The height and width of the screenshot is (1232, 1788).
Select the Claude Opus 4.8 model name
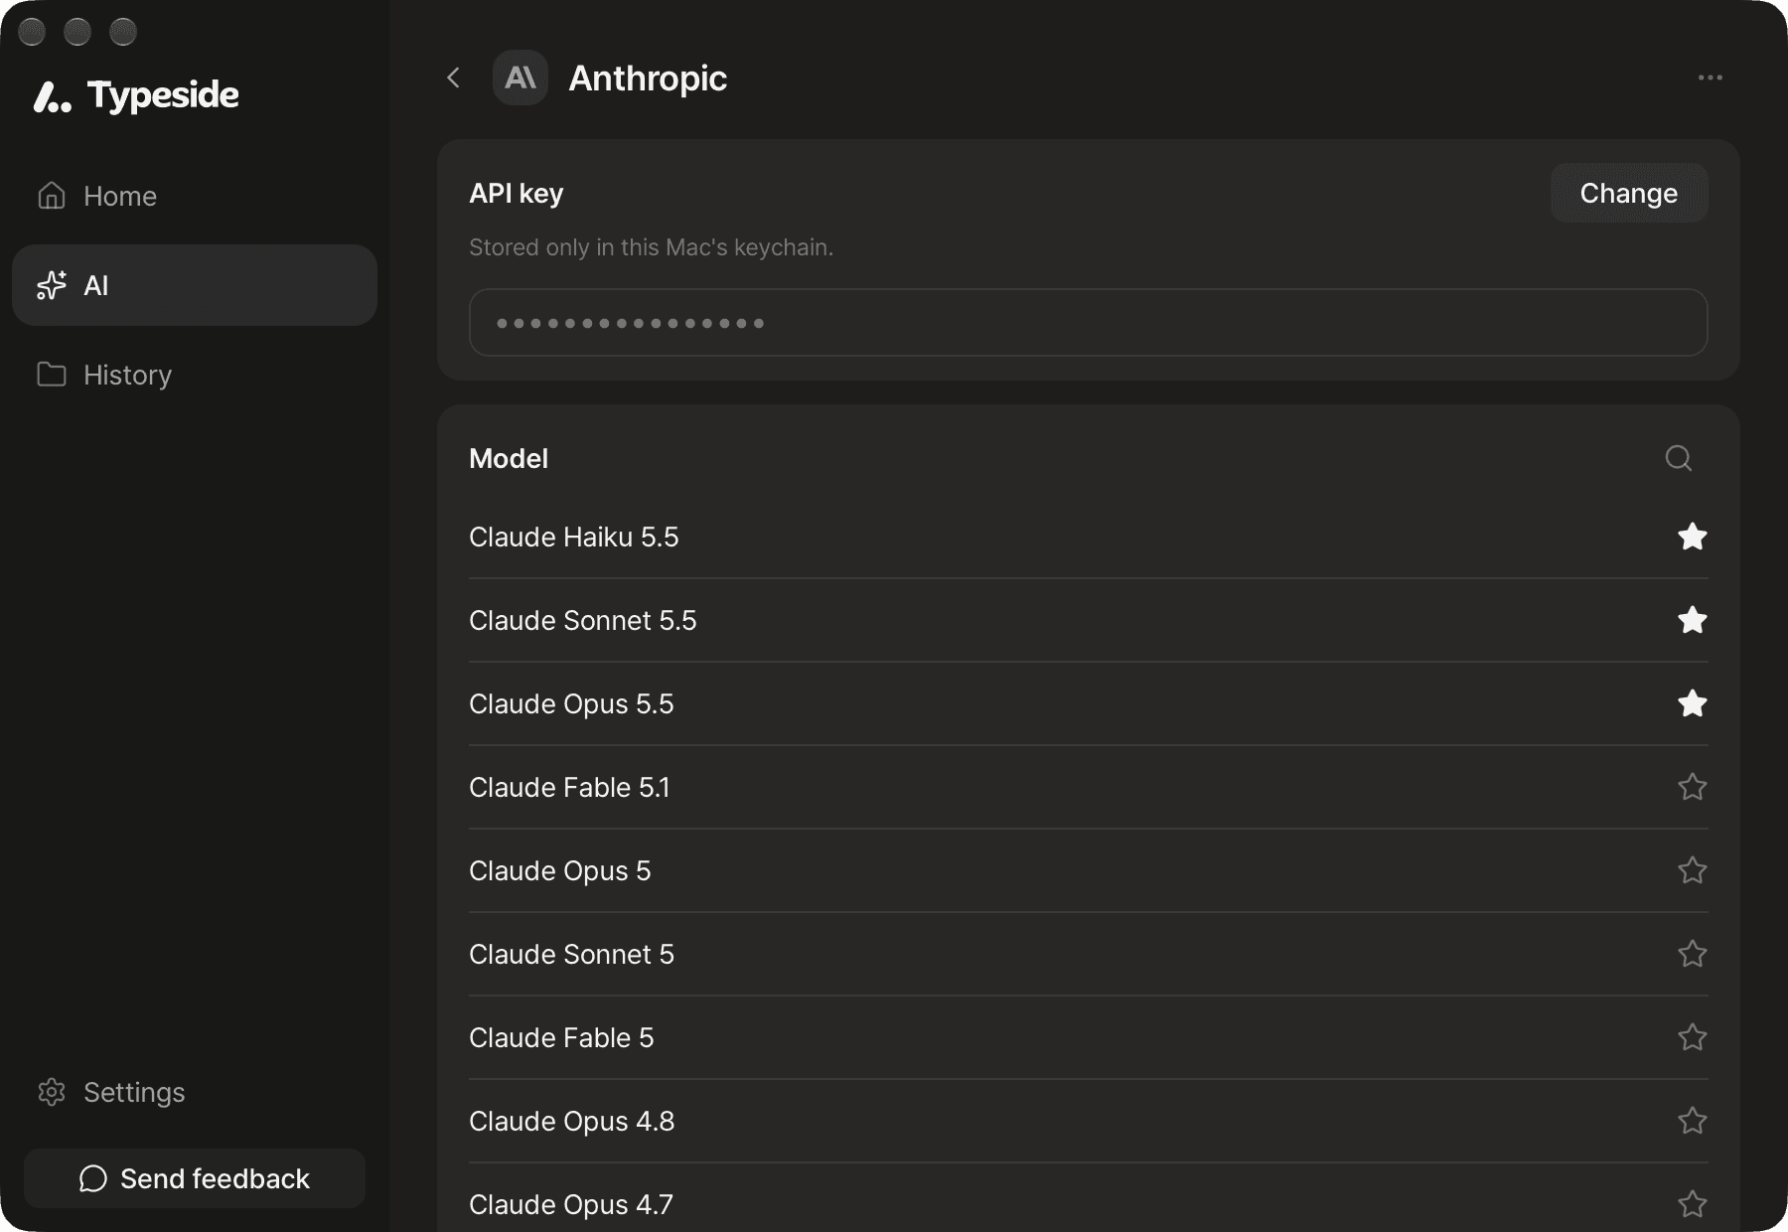pyautogui.click(x=572, y=1121)
